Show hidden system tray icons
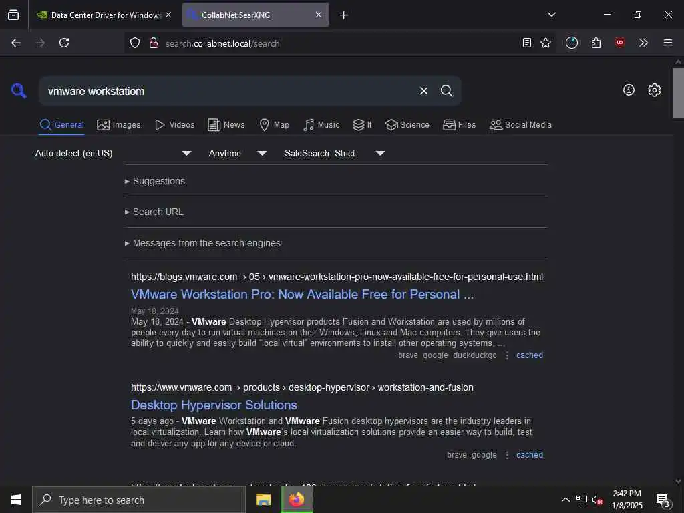This screenshot has height=513, width=684. click(x=565, y=500)
